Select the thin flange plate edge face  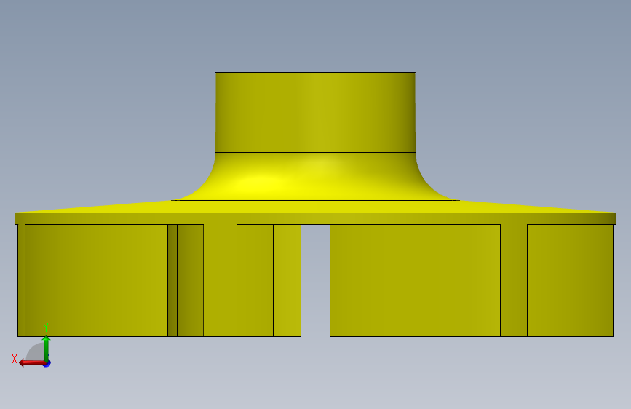tap(315, 218)
